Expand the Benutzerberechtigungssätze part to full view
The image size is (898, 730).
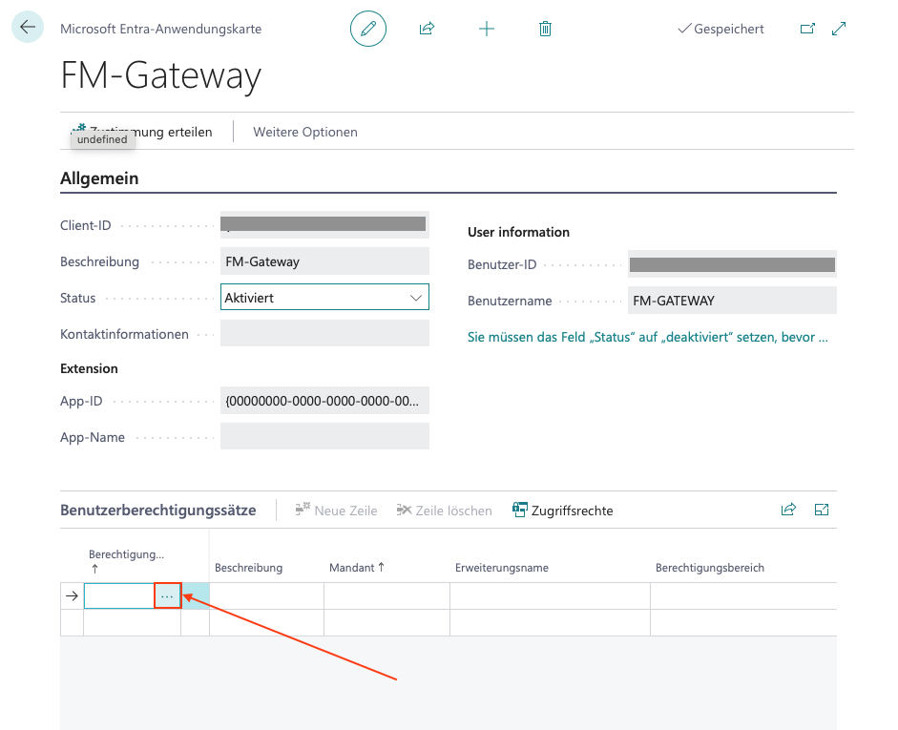pyautogui.click(x=822, y=509)
